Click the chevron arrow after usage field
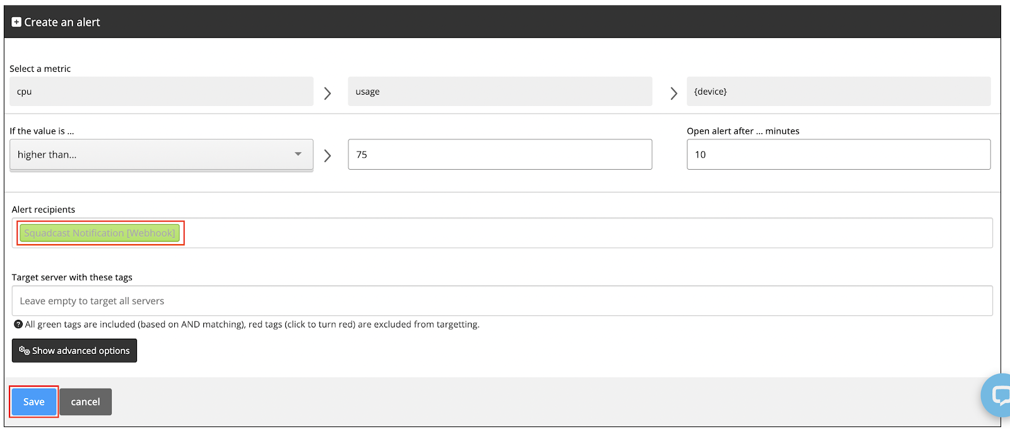 [x=674, y=93]
